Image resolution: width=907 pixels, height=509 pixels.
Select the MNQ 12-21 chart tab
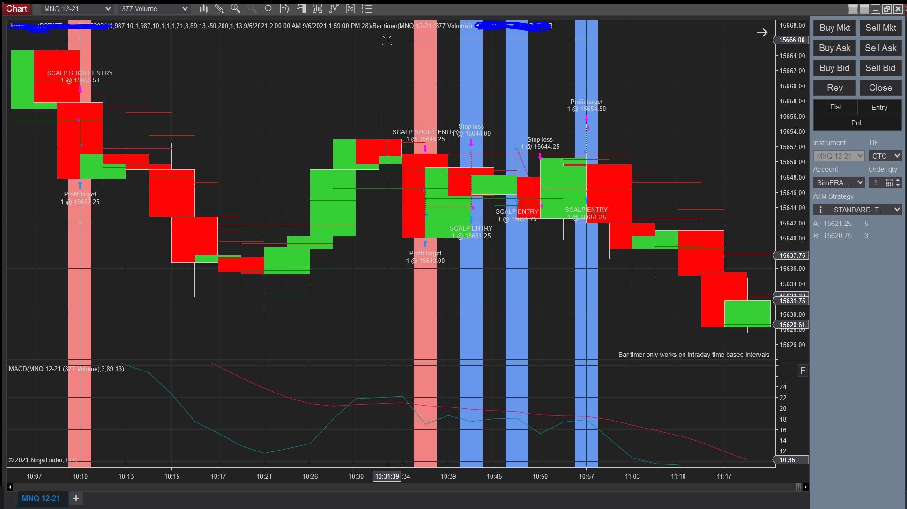point(41,498)
